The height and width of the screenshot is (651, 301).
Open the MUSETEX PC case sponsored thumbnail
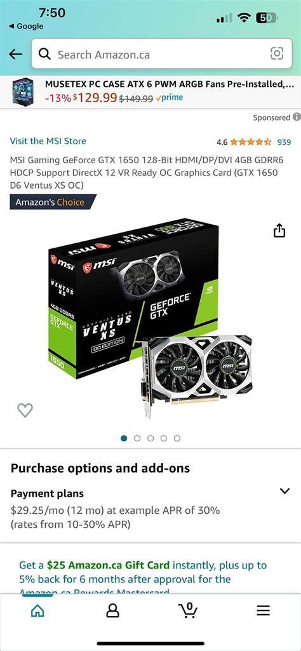22,91
